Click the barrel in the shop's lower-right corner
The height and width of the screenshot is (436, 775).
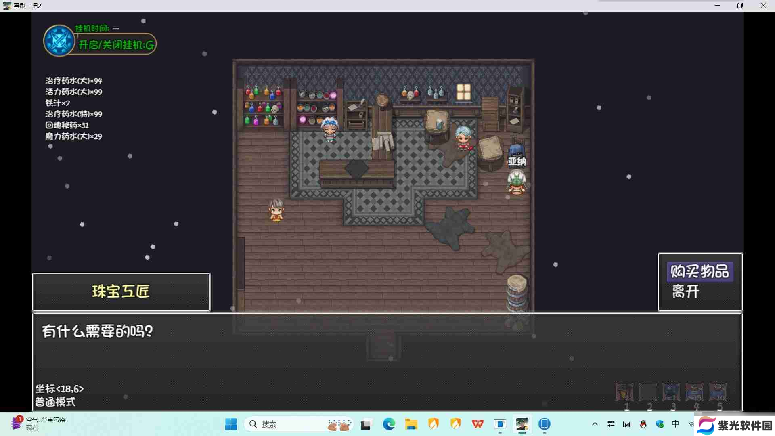[x=517, y=293]
